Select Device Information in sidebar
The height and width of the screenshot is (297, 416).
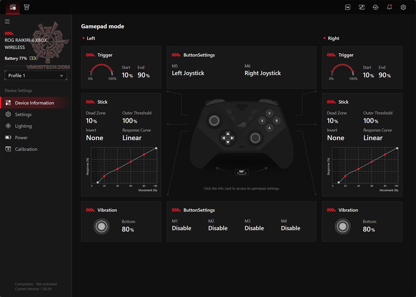(x=36, y=103)
